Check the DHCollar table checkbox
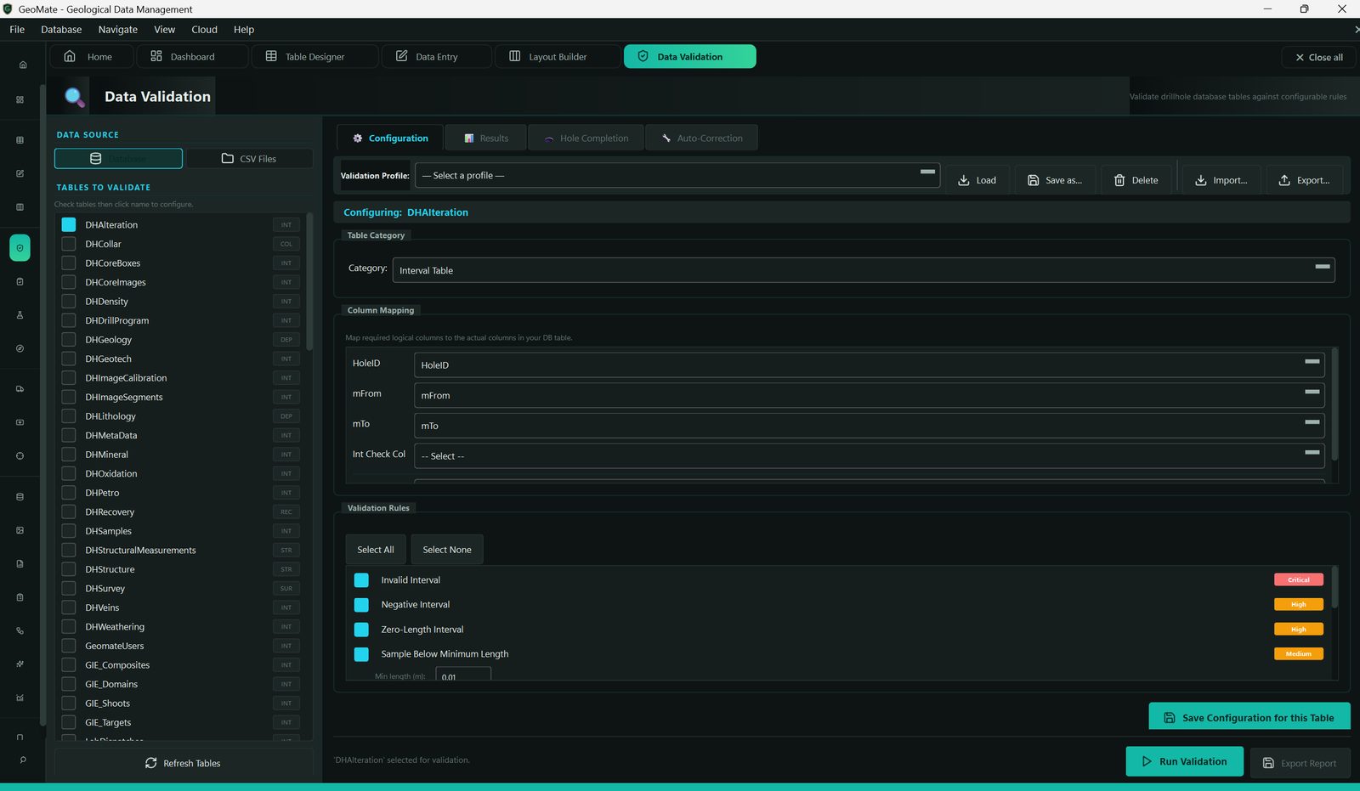Screen dimensions: 1360x791 tap(69, 244)
